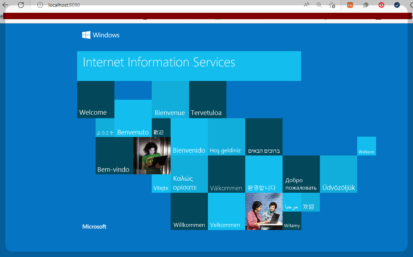413x257 pixels.
Task: Click the Bem-vindo tile
Action: click(x=114, y=155)
